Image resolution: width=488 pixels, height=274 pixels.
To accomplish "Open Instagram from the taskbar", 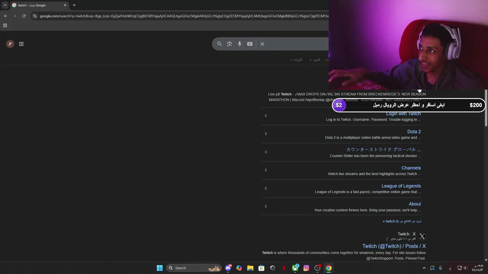I will (x=306, y=268).
